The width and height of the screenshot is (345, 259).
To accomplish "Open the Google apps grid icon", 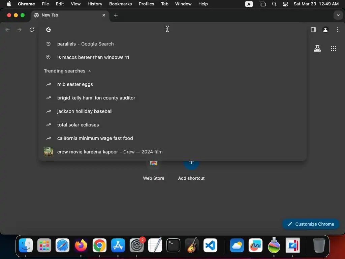I will click(x=333, y=49).
